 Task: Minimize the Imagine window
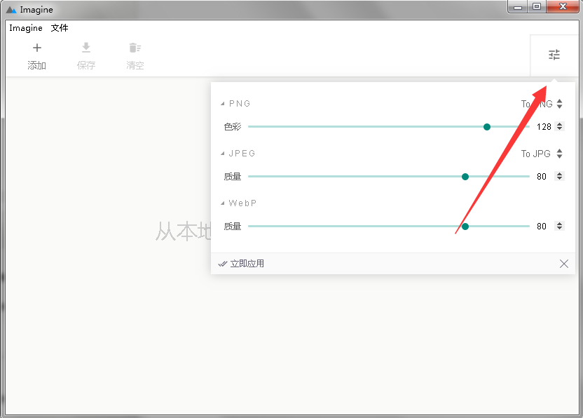coord(518,6)
